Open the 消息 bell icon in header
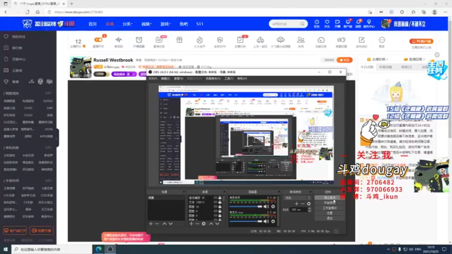Image resolution: width=452 pixels, height=254 pixels. 358,22
